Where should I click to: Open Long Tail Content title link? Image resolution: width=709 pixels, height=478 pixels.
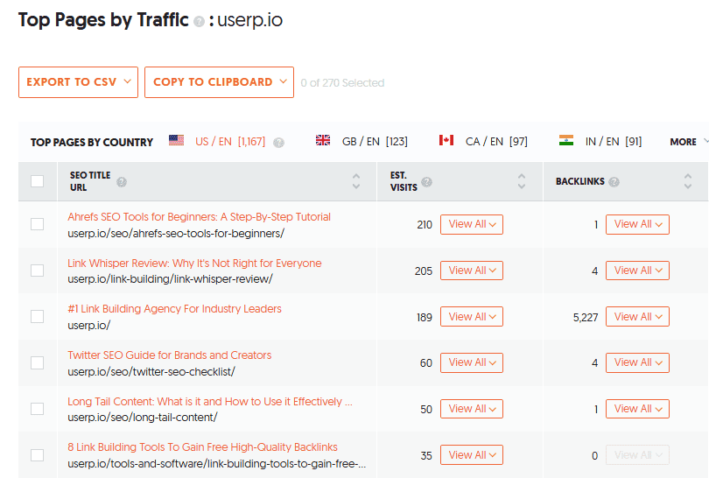(210, 402)
